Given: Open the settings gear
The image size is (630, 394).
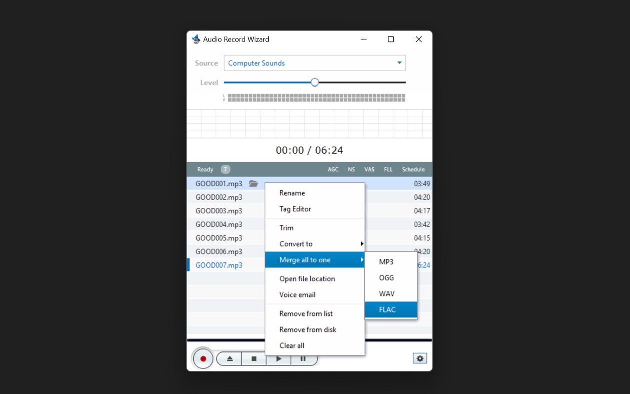Looking at the screenshot, I should tap(419, 357).
